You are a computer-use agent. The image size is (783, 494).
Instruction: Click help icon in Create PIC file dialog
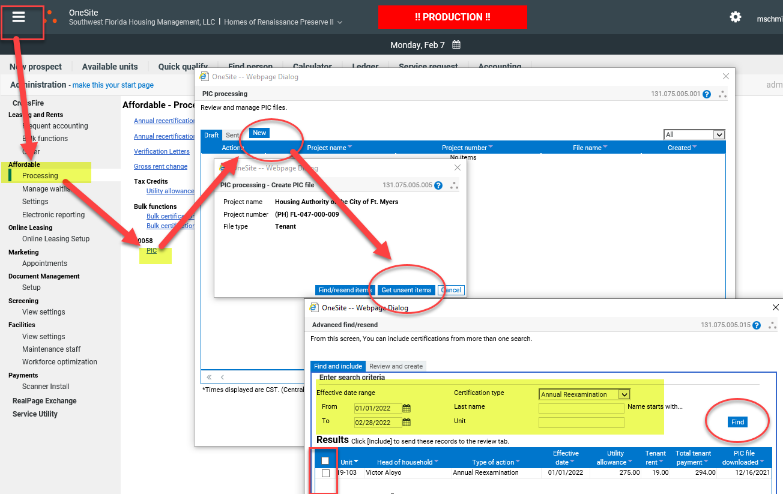click(x=438, y=185)
